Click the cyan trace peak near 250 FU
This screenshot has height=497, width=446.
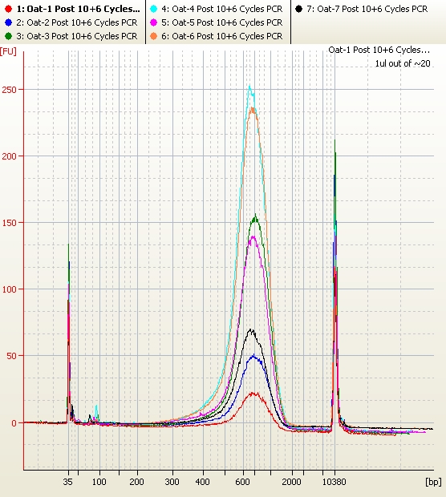(x=250, y=87)
